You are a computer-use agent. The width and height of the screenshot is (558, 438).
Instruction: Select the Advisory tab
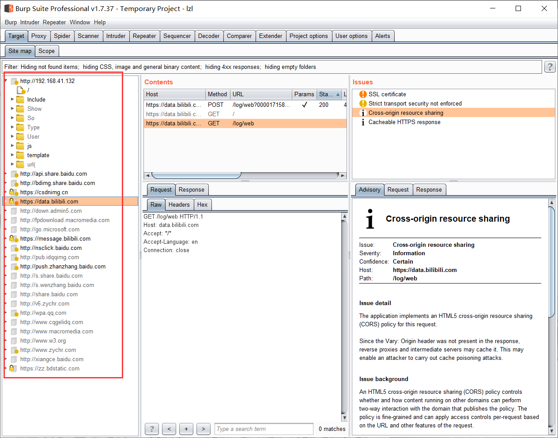[369, 189]
